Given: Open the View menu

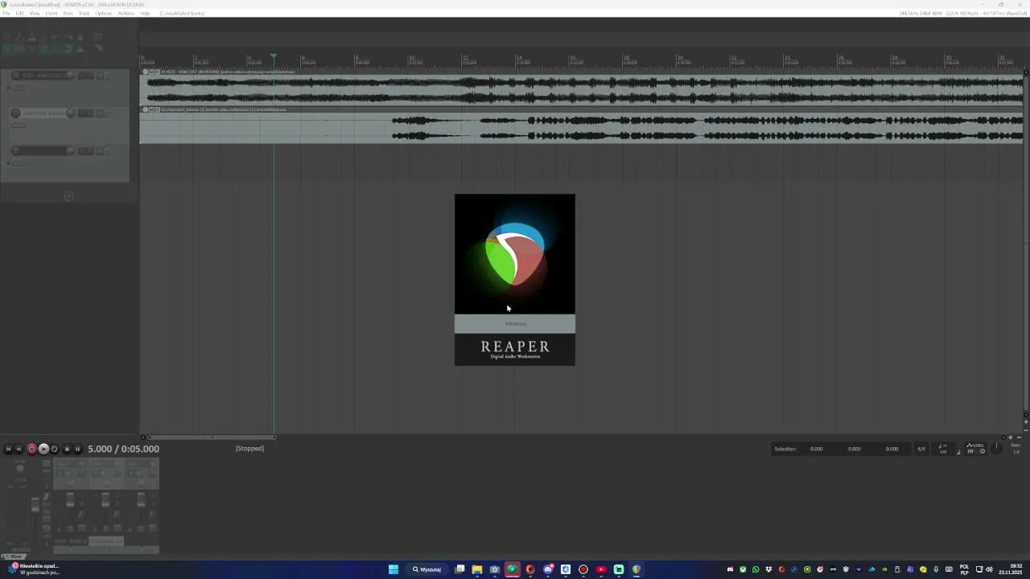Looking at the screenshot, I should (35, 14).
